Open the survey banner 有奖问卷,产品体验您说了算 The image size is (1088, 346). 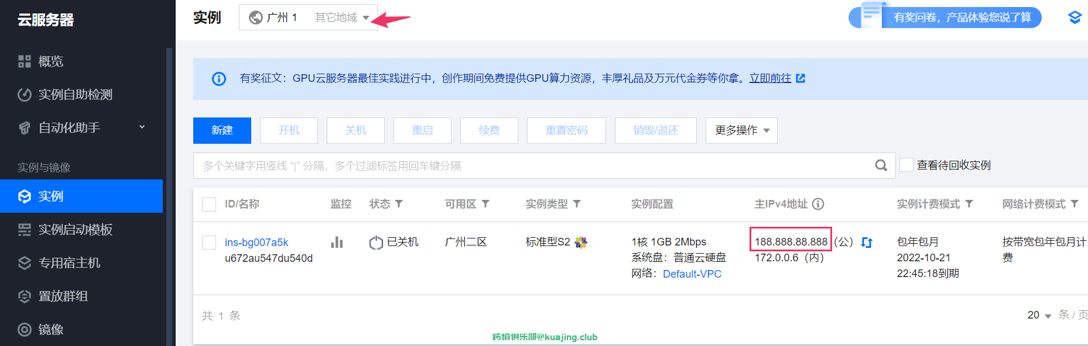[x=945, y=18]
